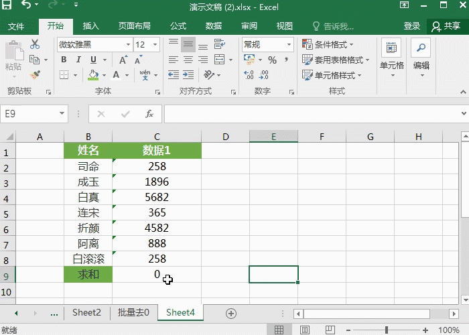The width and height of the screenshot is (469, 335).
Task: Toggle bold formatting
Action: pyautogui.click(x=64, y=60)
